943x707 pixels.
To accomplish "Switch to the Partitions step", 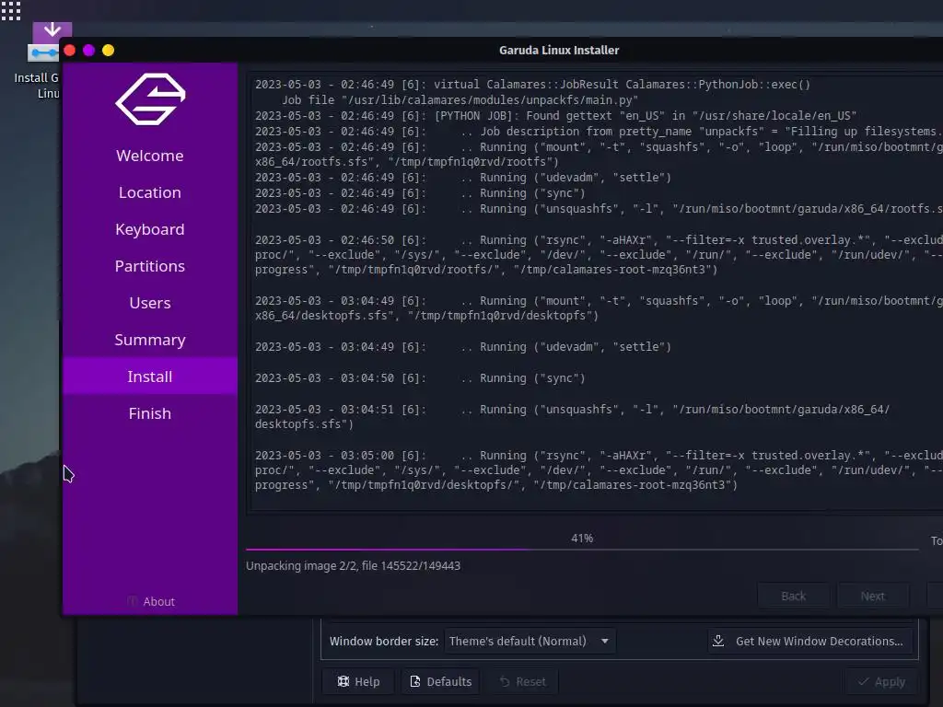I will click(150, 266).
